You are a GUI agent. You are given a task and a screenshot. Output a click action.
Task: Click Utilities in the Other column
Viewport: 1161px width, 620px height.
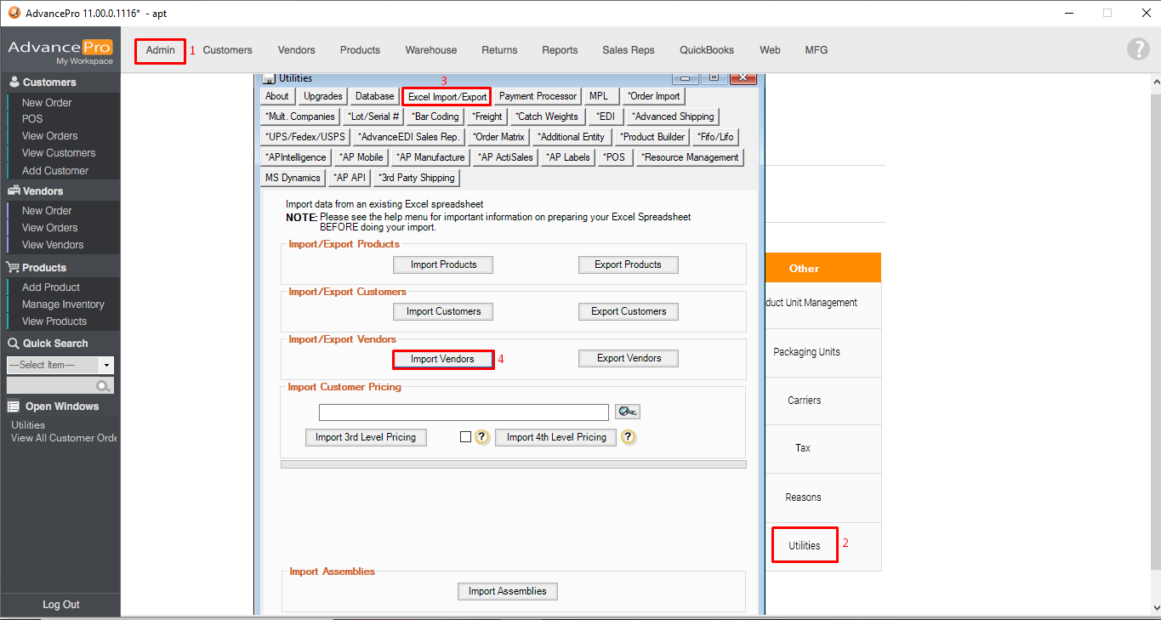pyautogui.click(x=804, y=545)
